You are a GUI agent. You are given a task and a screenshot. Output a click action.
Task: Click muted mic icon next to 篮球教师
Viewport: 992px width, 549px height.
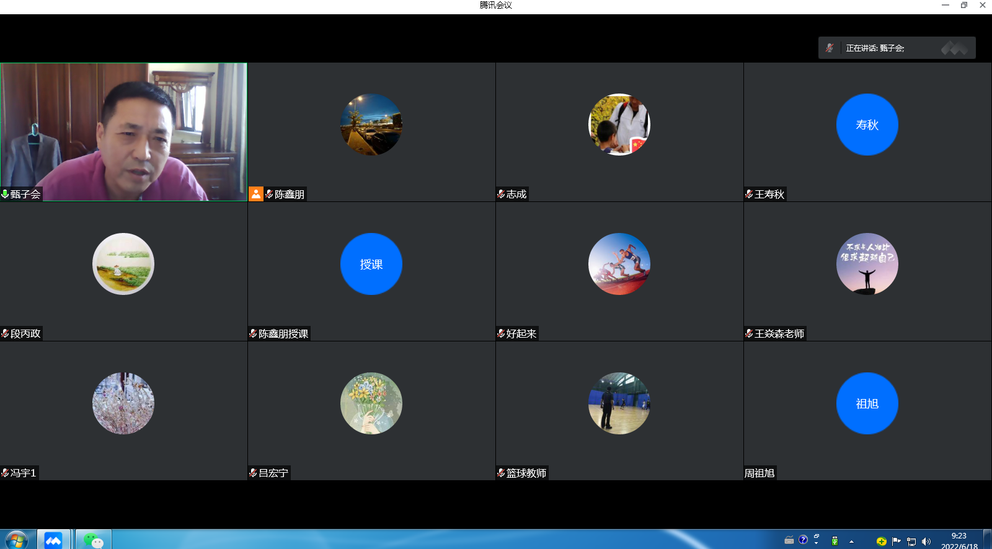pyautogui.click(x=501, y=473)
